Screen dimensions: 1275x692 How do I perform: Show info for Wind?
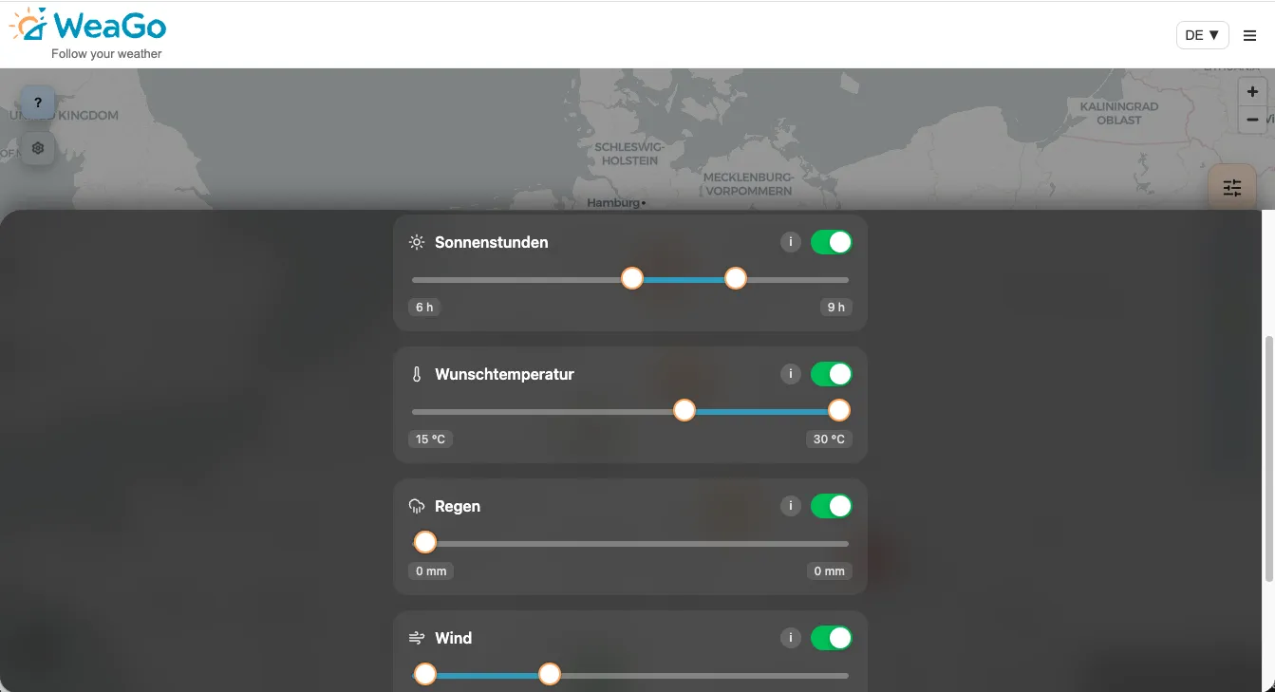click(790, 638)
